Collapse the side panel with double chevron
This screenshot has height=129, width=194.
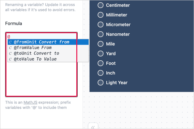pos(93,127)
